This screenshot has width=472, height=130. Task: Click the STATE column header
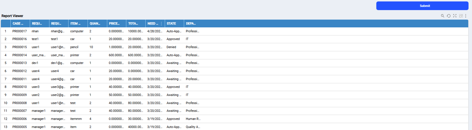tap(171, 24)
